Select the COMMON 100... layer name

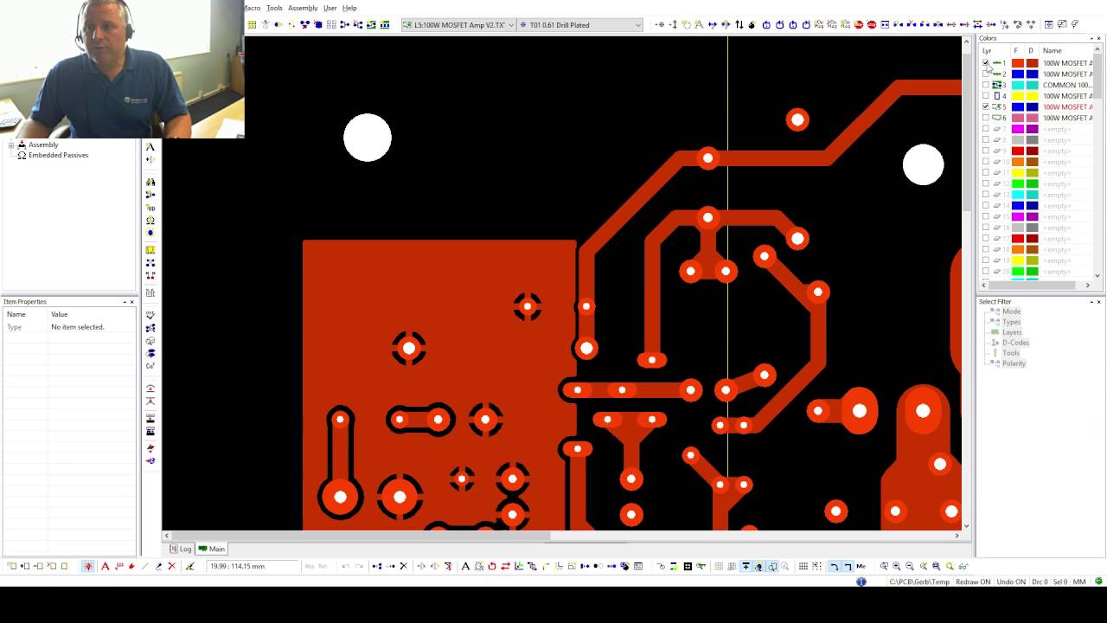coord(1067,85)
